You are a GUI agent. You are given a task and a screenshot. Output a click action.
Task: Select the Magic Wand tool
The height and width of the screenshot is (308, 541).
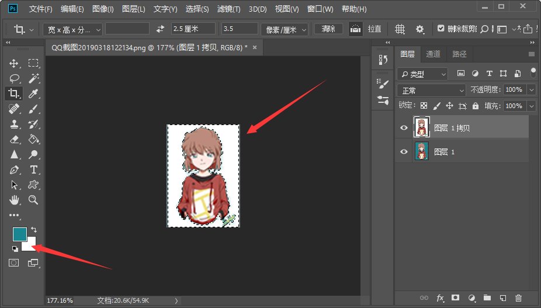(33, 78)
